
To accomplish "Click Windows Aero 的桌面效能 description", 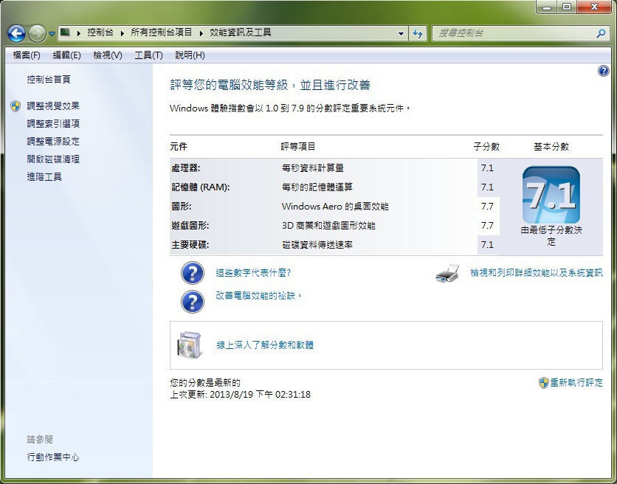I will click(335, 206).
